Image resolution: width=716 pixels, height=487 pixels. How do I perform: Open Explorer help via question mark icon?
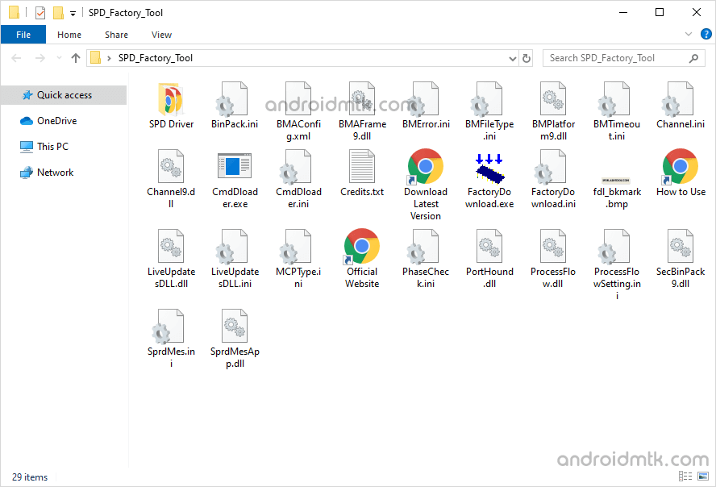point(706,34)
